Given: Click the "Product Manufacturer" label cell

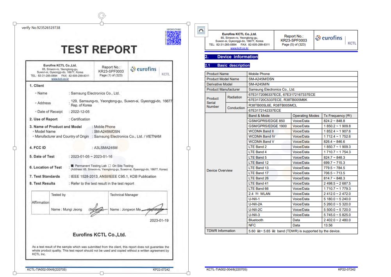Looking at the screenshot, I should tap(226, 89).
